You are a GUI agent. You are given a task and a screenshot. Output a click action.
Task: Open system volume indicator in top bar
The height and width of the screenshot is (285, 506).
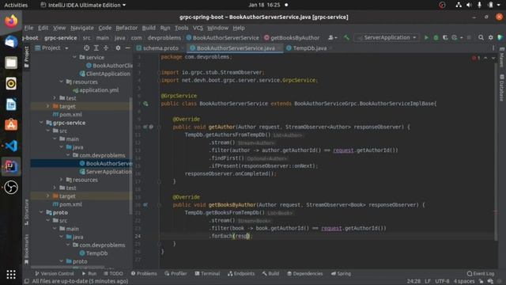pos(469,6)
